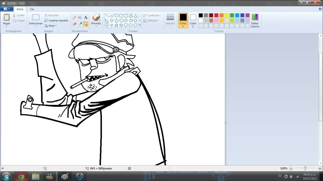Image resolution: width=323 pixels, height=181 pixels.
Task: Click the zoom slider handle
Action: pos(305,168)
